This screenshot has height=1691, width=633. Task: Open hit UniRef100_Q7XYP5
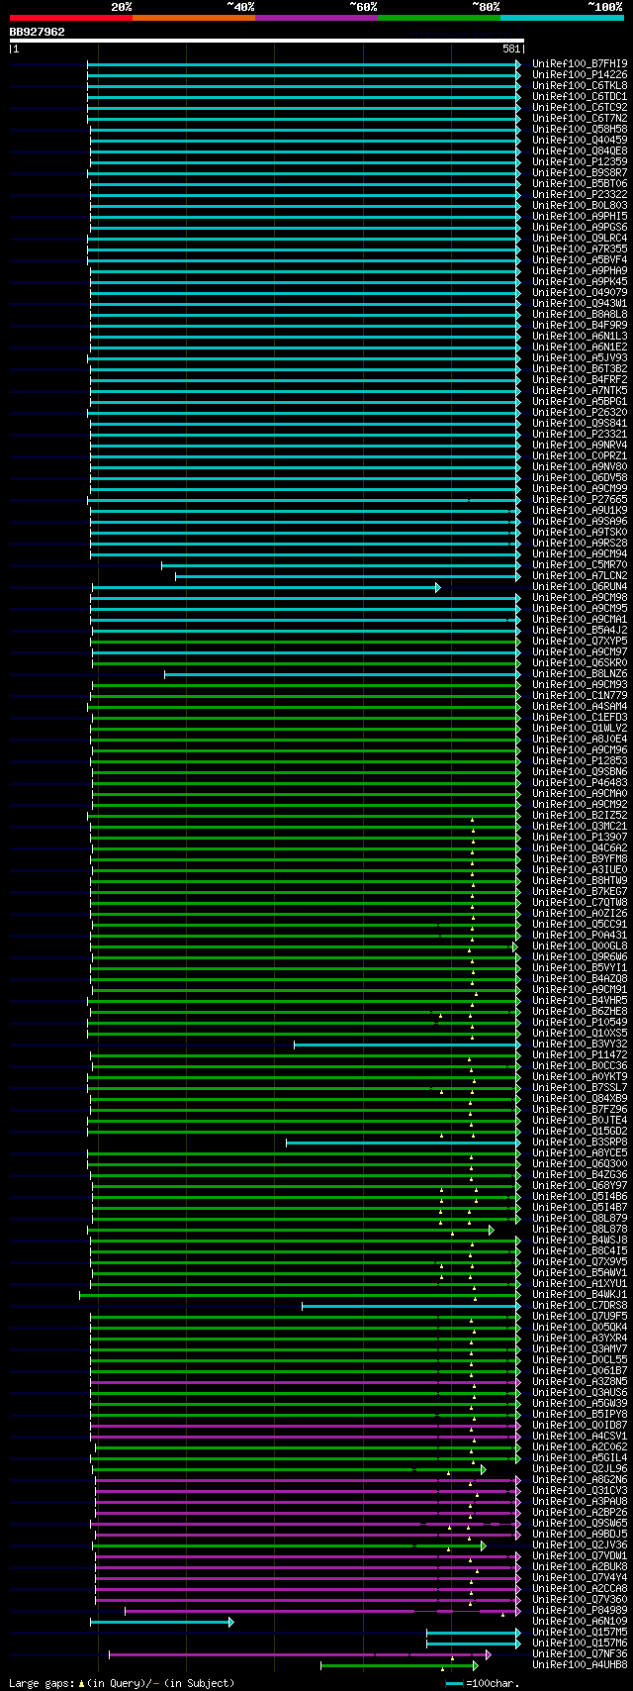pos(580,642)
